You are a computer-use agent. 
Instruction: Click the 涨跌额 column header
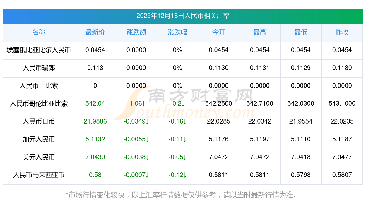click(x=136, y=32)
